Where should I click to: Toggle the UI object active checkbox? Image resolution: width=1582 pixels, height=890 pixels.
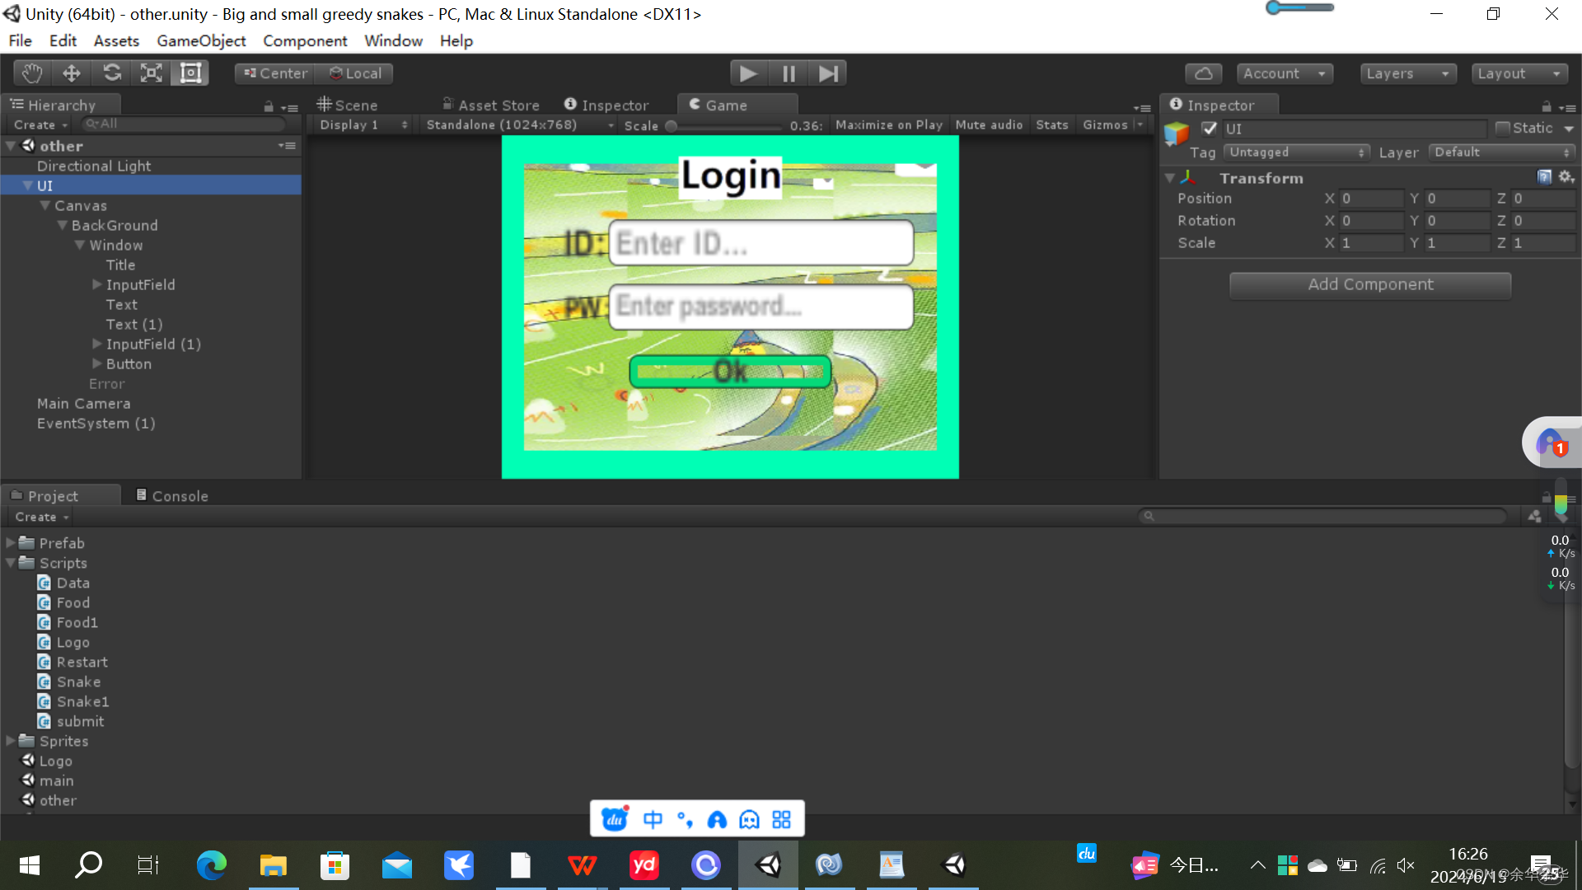pos(1210,129)
